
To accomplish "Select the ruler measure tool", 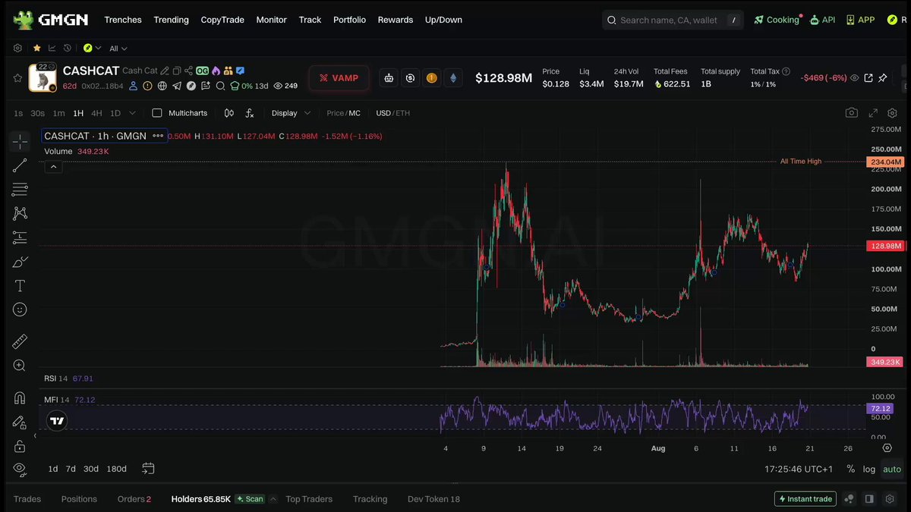I will 20,341.
